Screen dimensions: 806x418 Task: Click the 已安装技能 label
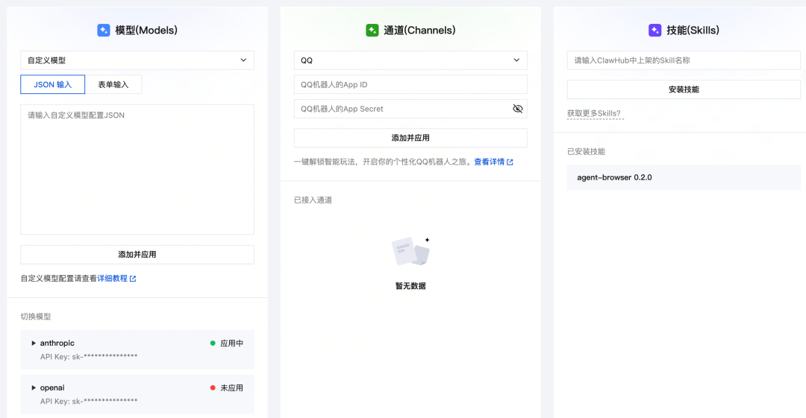coord(586,151)
